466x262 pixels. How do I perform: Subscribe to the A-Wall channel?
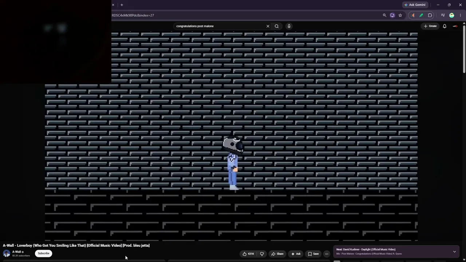pos(43,253)
